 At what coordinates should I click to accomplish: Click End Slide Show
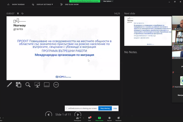pyautogui.click(x=72, y=5)
